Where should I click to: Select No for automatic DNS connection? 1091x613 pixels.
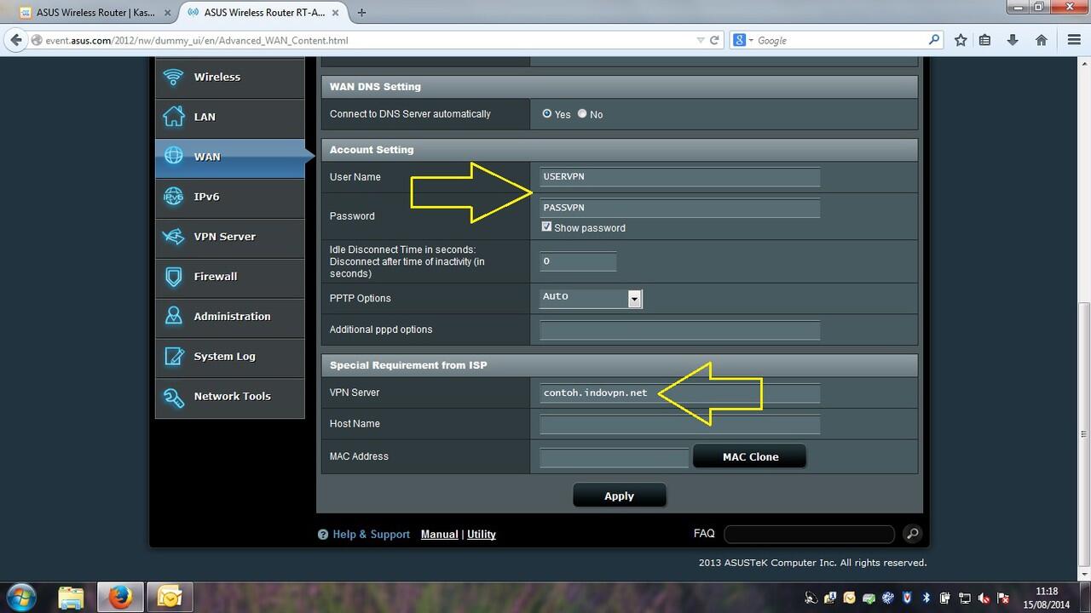click(582, 113)
